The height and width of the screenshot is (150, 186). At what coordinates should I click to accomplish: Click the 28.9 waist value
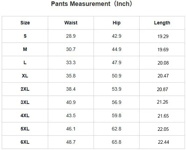[x=71, y=36]
